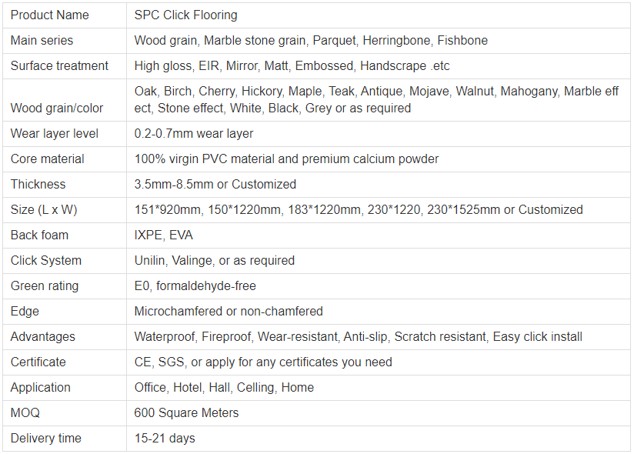Screen dimensions: 634x454
Task: Select the Certificate row label
Action: coord(38,362)
